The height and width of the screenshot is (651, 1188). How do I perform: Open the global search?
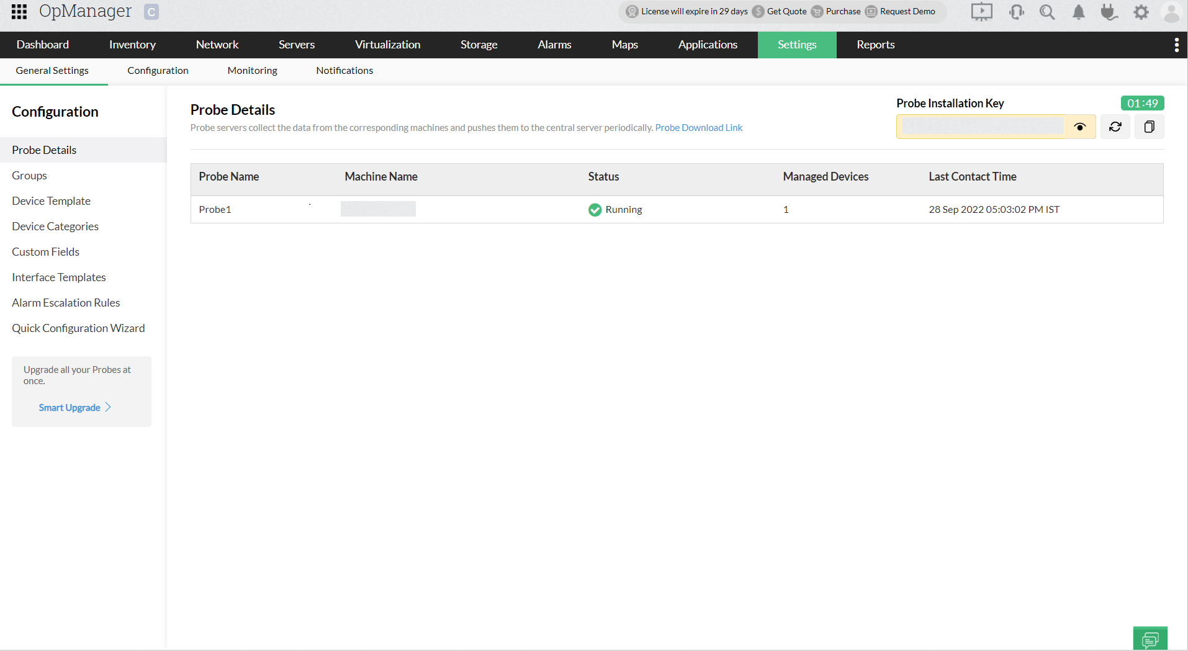pos(1047,12)
